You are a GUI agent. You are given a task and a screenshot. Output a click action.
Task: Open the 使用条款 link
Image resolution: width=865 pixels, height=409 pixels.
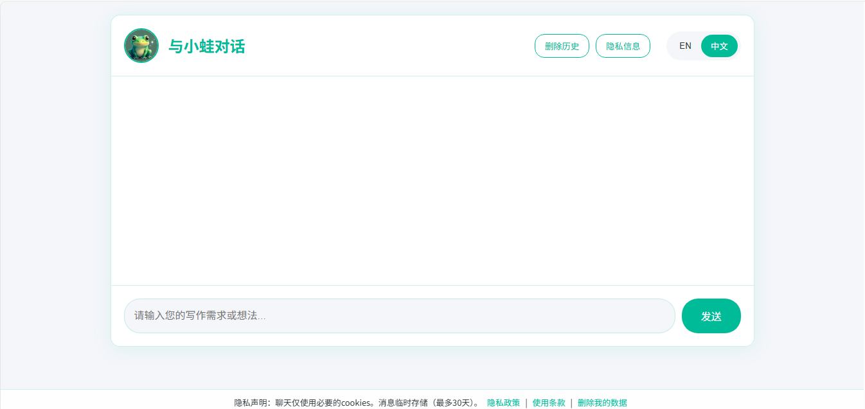[549, 403]
